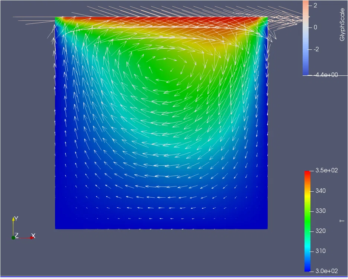Click the "0" tick on GlyphScale legend
This screenshot has height=279, width=348.
315,27
